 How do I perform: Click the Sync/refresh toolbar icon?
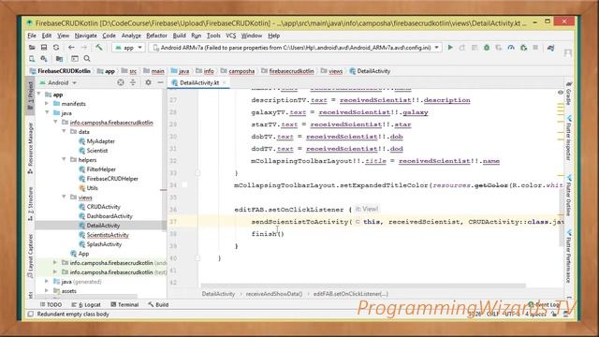pyautogui.click(x=56, y=48)
